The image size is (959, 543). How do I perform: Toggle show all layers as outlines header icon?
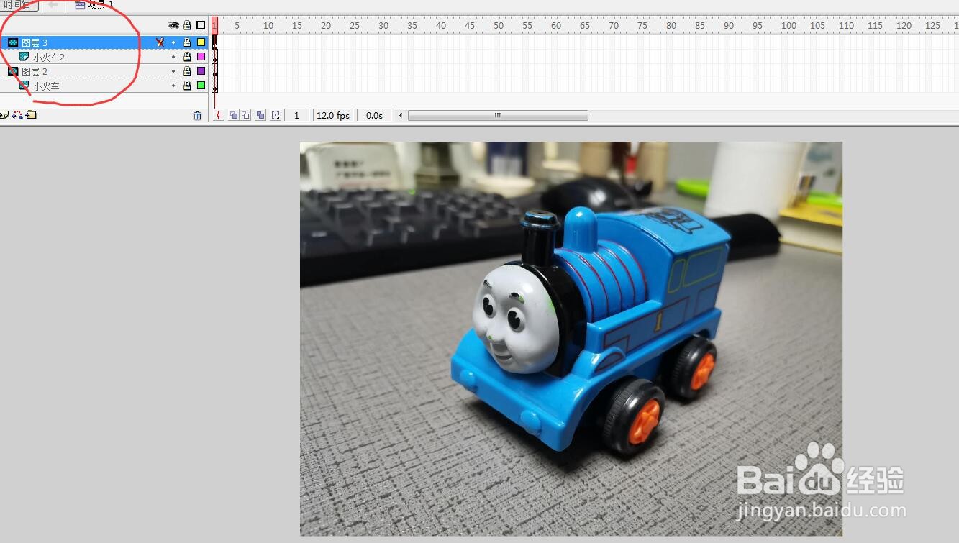click(x=201, y=25)
